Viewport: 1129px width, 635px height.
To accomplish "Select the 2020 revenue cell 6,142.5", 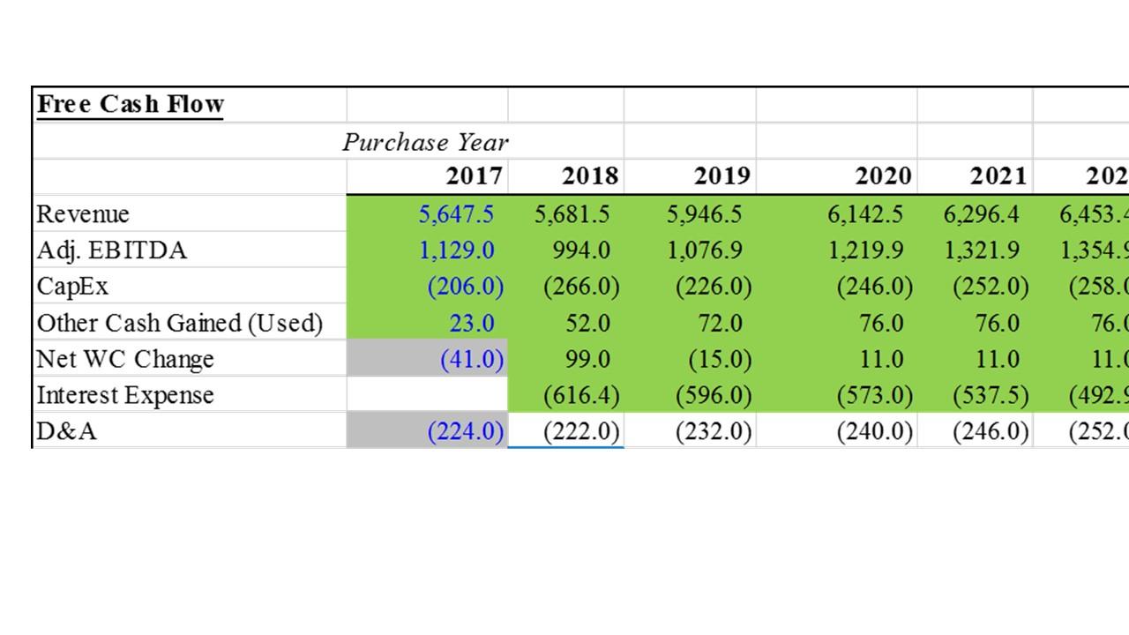I will tap(836, 213).
